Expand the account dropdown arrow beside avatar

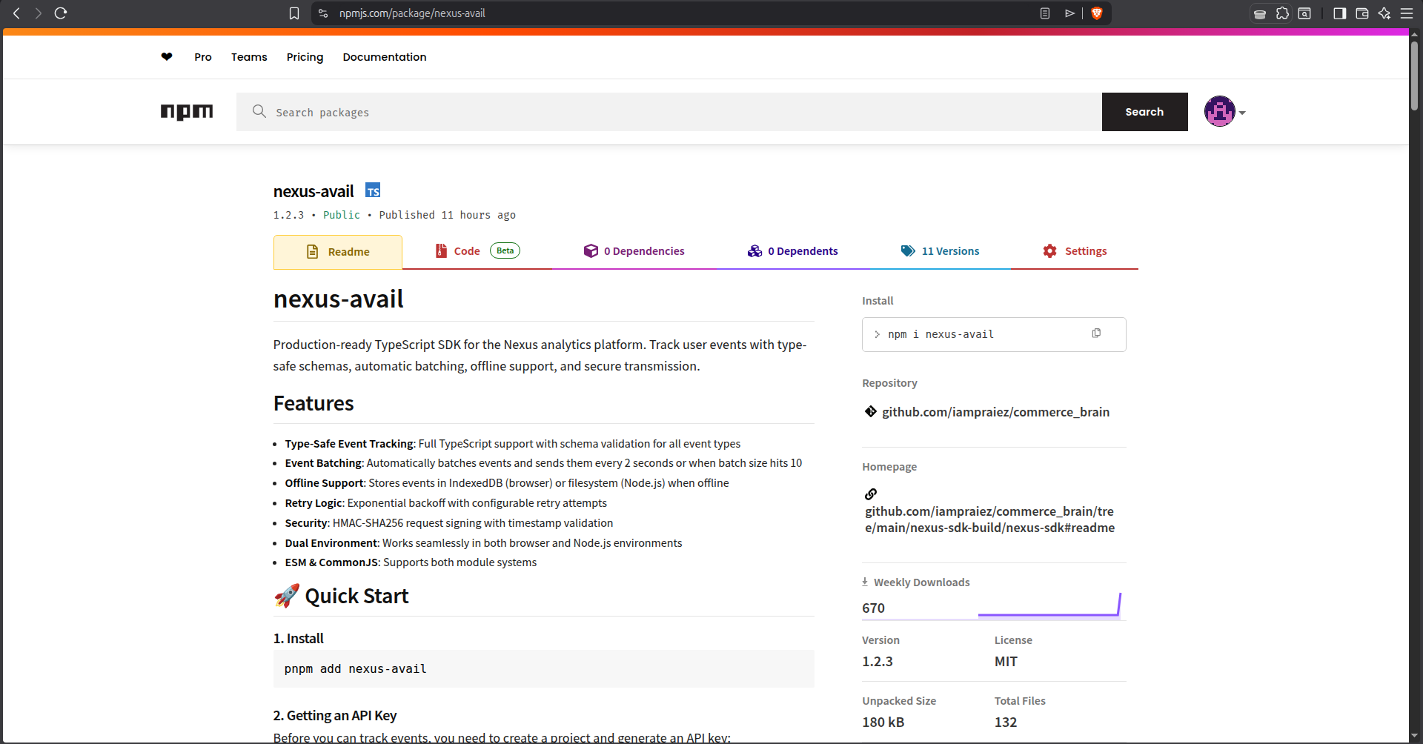pyautogui.click(x=1242, y=113)
